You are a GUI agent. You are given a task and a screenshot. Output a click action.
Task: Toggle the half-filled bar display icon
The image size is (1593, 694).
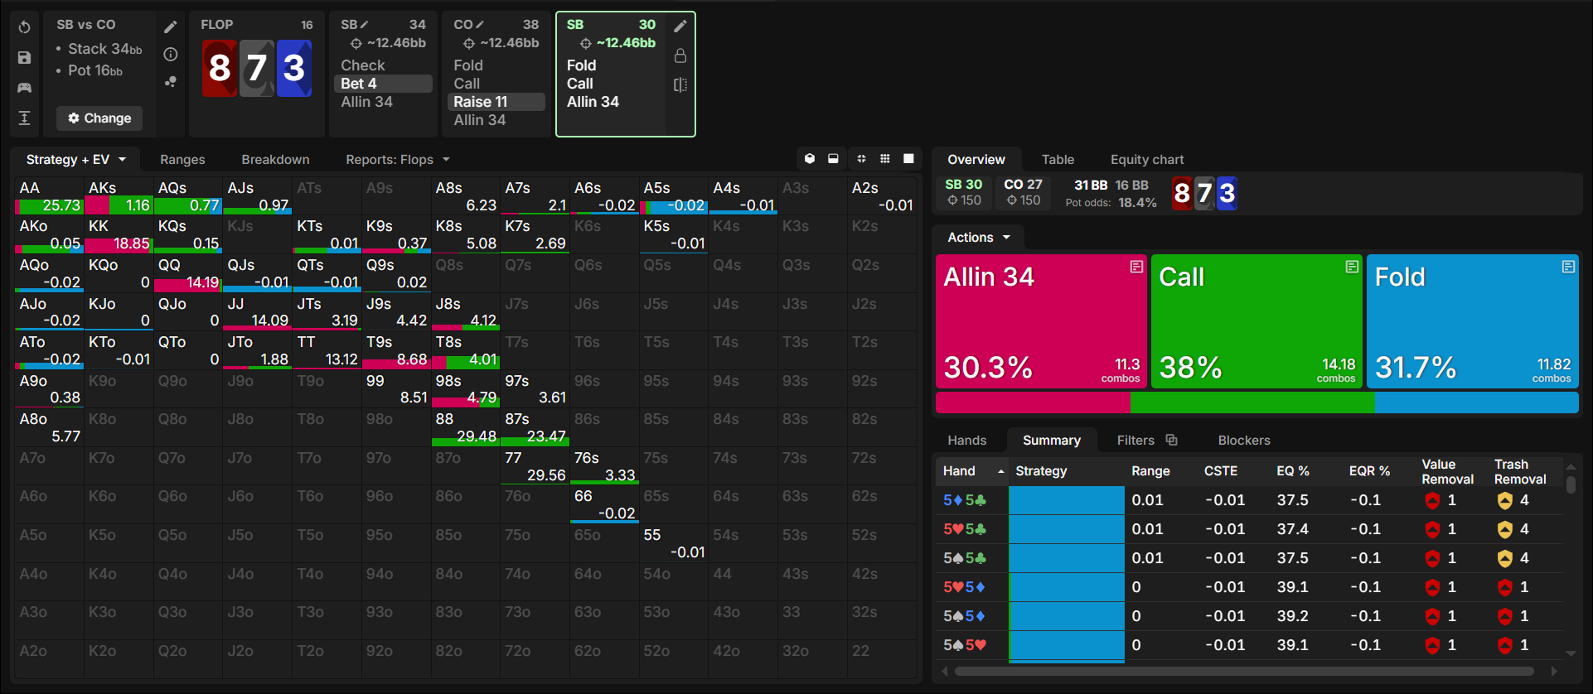(x=833, y=159)
